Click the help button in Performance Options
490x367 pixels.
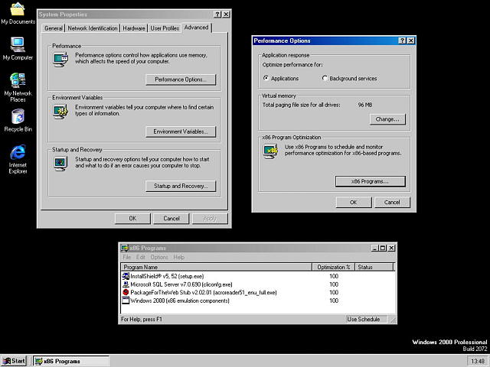(x=402, y=41)
